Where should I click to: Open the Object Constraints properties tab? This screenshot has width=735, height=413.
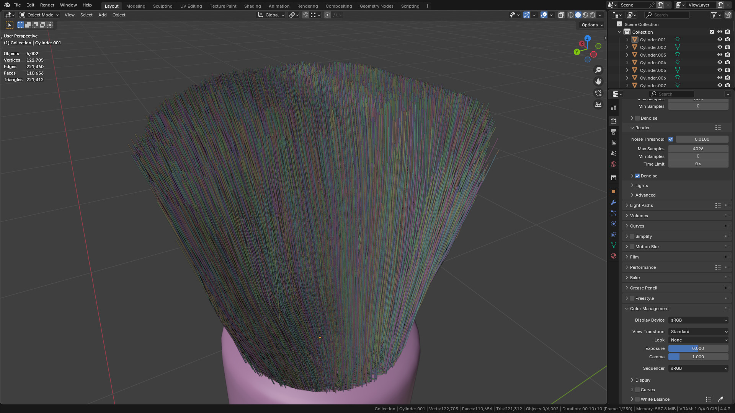coord(614,234)
